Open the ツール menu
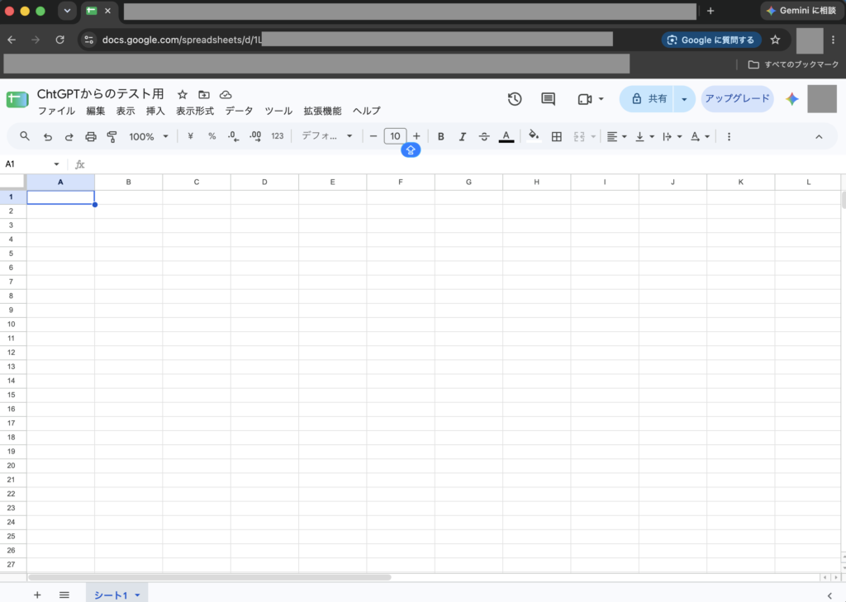This screenshot has height=602, width=846. point(278,111)
